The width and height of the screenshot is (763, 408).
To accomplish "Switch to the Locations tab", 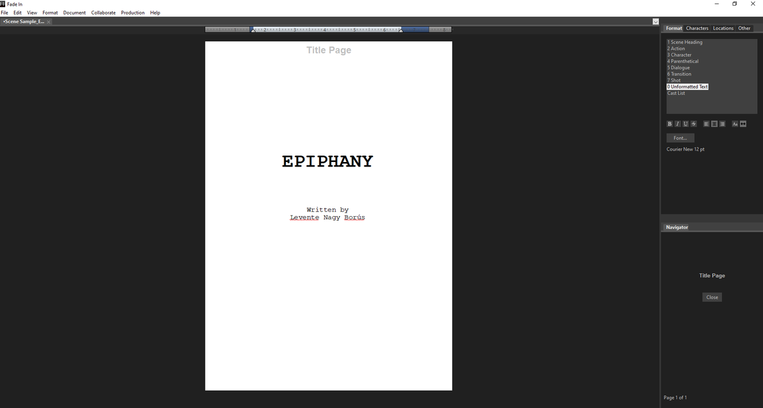I will click(x=723, y=28).
